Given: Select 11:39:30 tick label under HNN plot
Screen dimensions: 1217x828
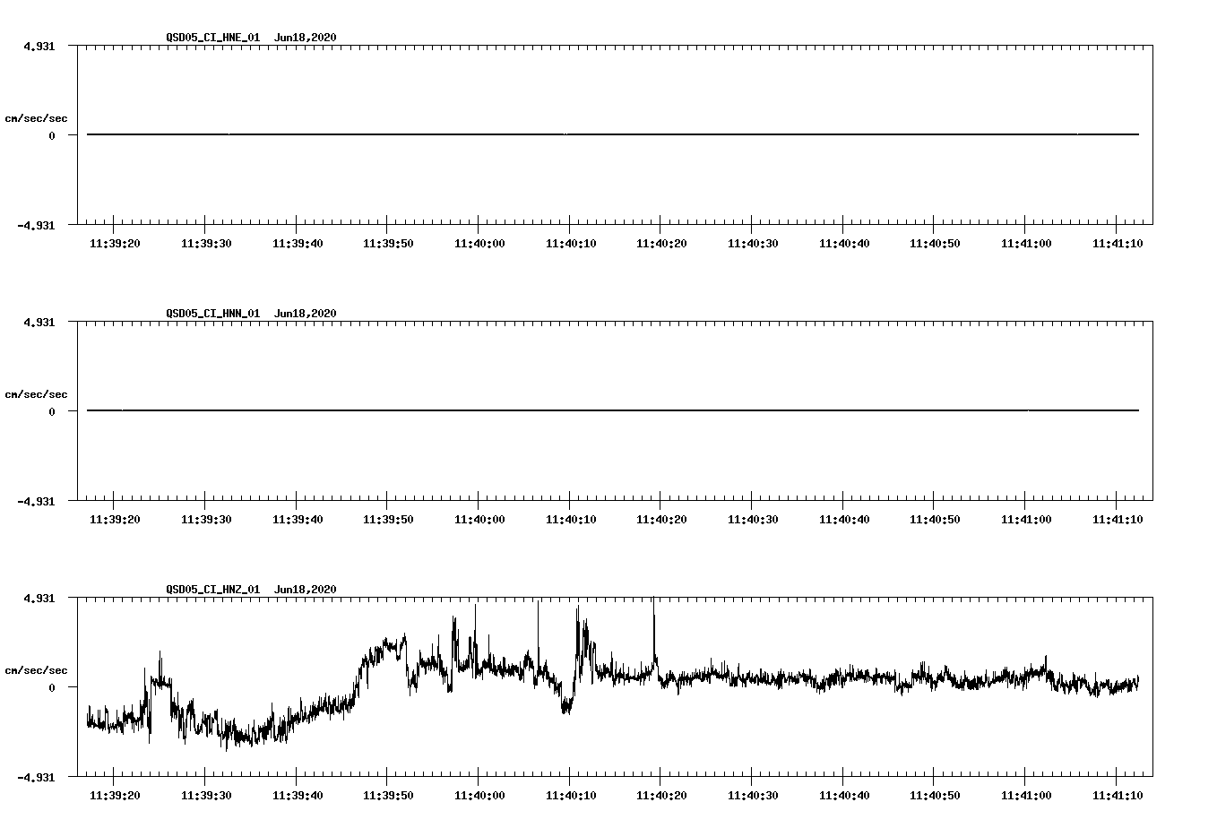Looking at the screenshot, I should coord(206,520).
